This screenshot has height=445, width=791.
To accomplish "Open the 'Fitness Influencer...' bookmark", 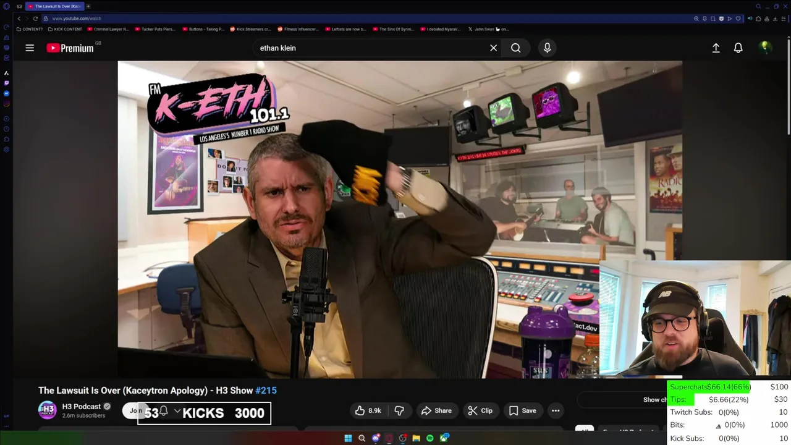I will tap(298, 29).
